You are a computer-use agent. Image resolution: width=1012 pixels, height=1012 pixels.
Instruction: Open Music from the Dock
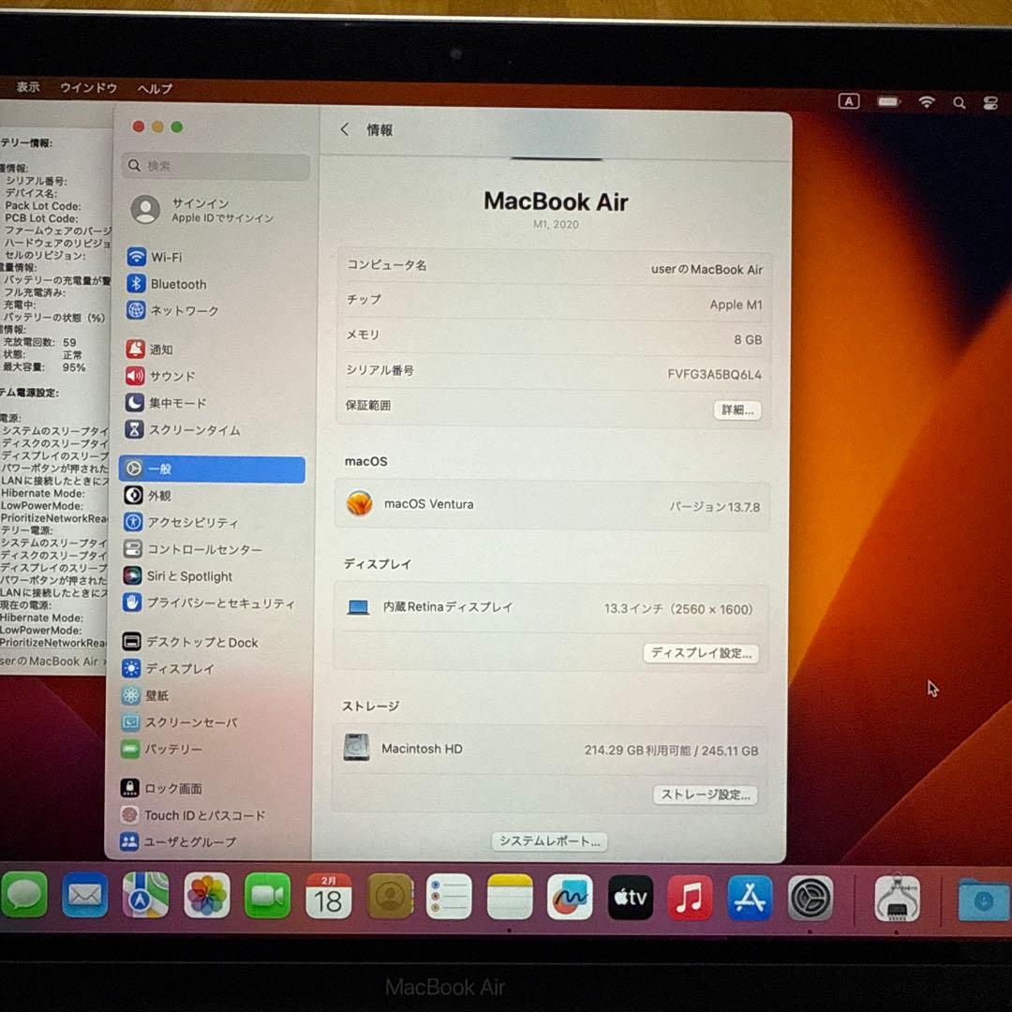tap(690, 897)
